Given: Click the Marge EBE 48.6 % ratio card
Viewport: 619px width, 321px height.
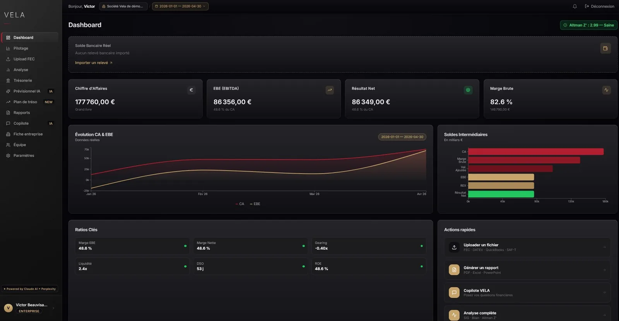Looking at the screenshot, I should pos(132,246).
